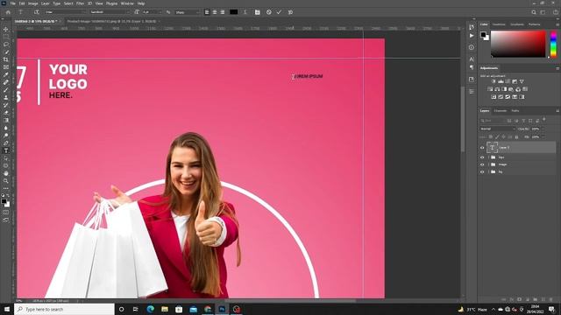Hide the Layer 1 text layer

point(482,148)
